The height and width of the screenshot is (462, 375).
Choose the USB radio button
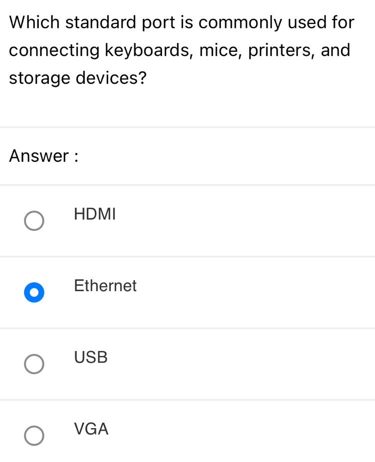[x=34, y=364]
